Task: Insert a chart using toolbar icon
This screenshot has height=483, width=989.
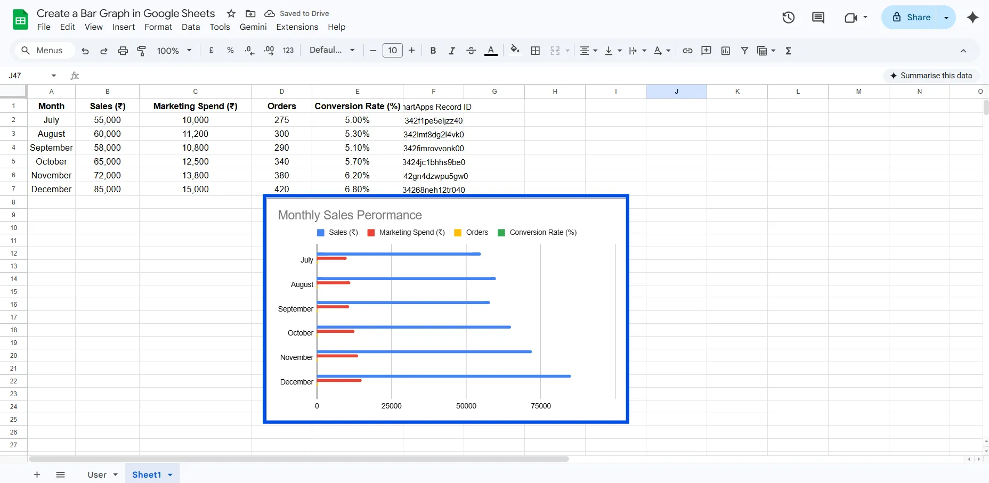Action: (725, 51)
